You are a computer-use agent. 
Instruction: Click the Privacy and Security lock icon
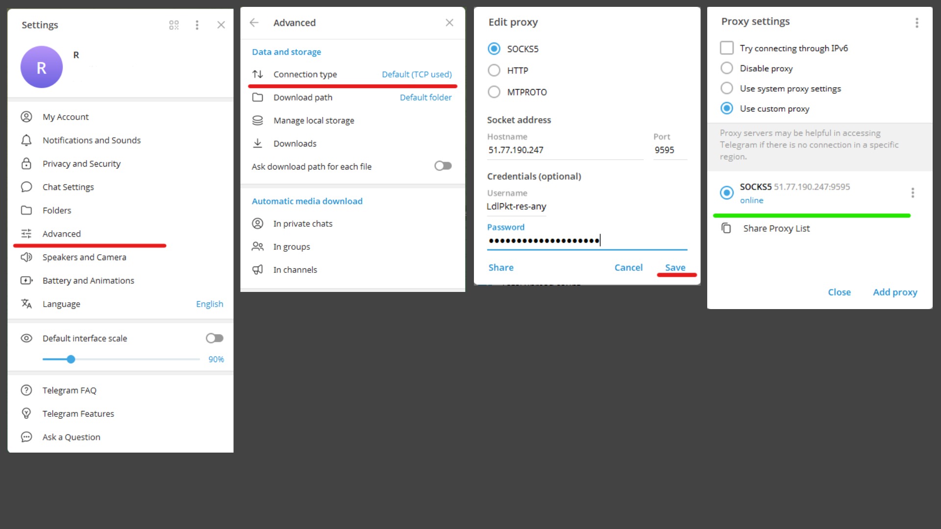[26, 164]
